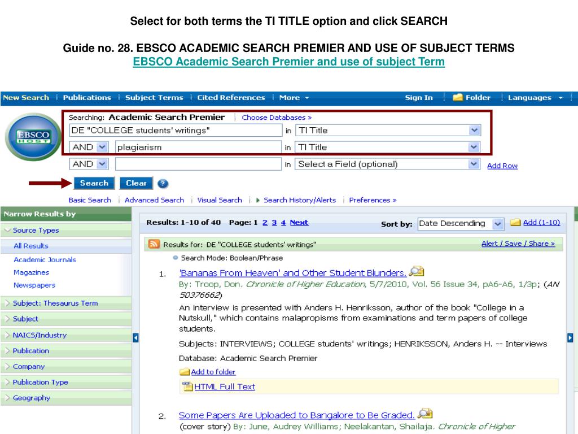
Task: Open Publications menu item
Action: tap(87, 98)
